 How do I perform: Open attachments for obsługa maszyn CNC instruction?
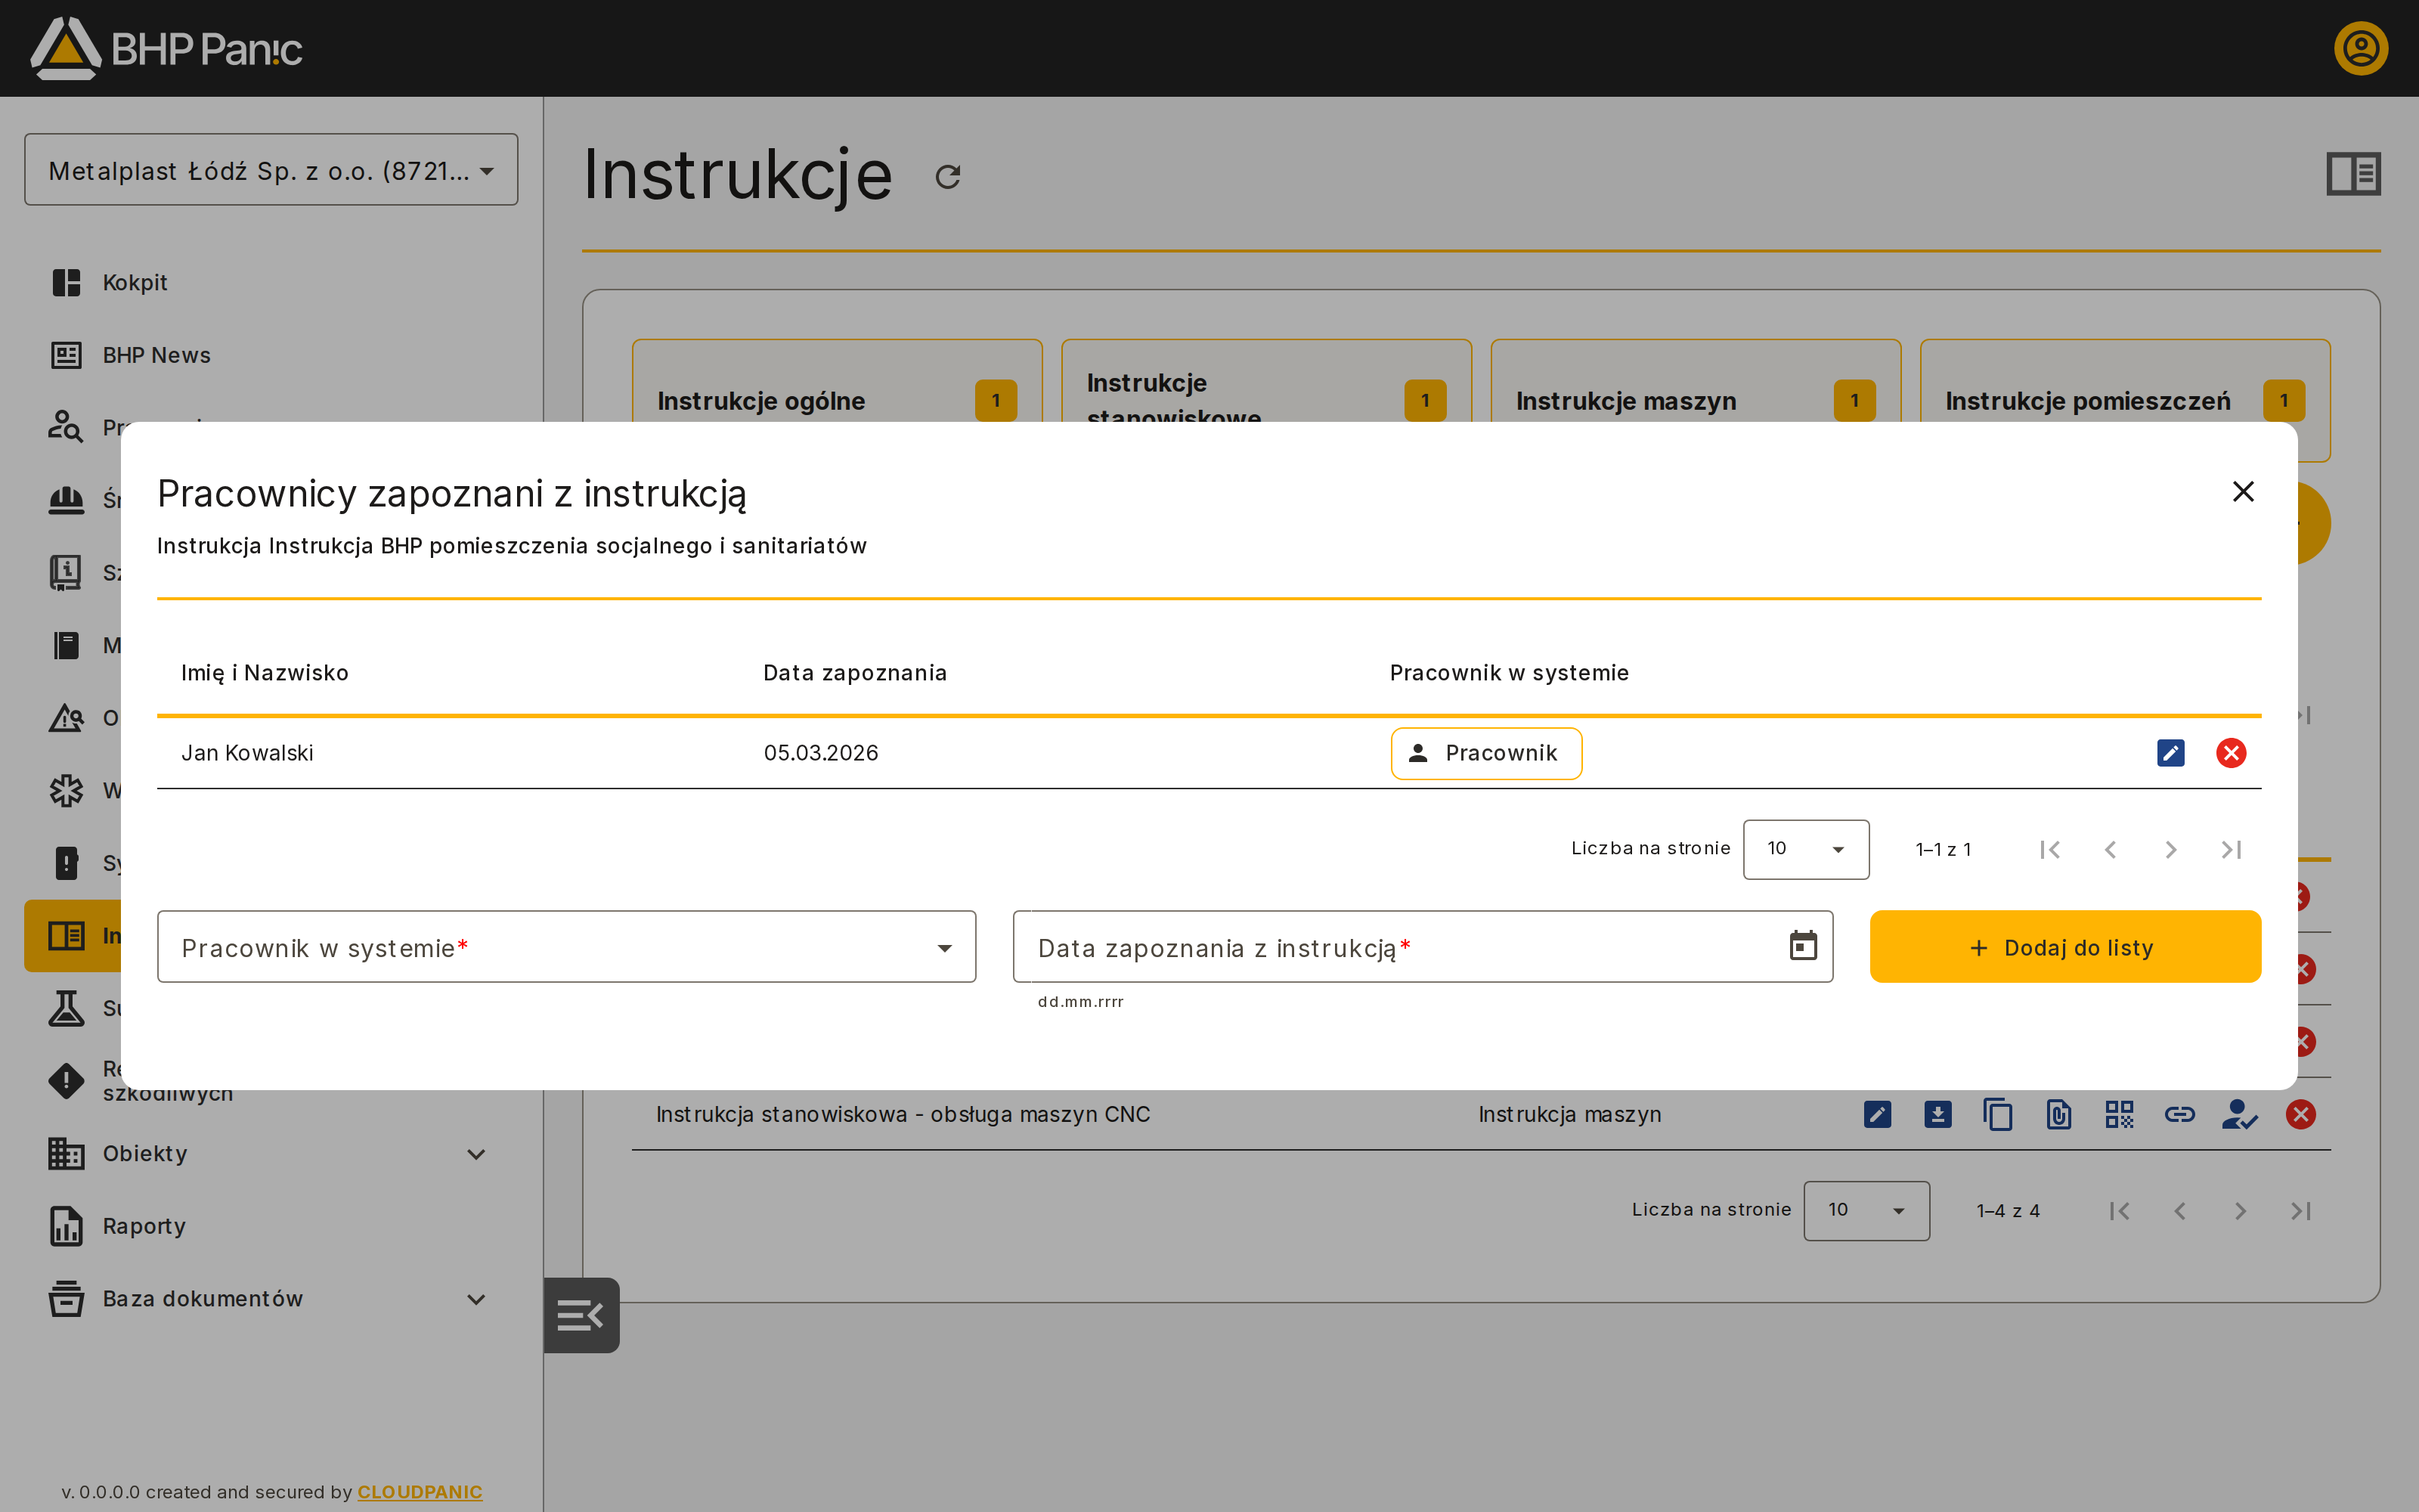[2059, 1114]
